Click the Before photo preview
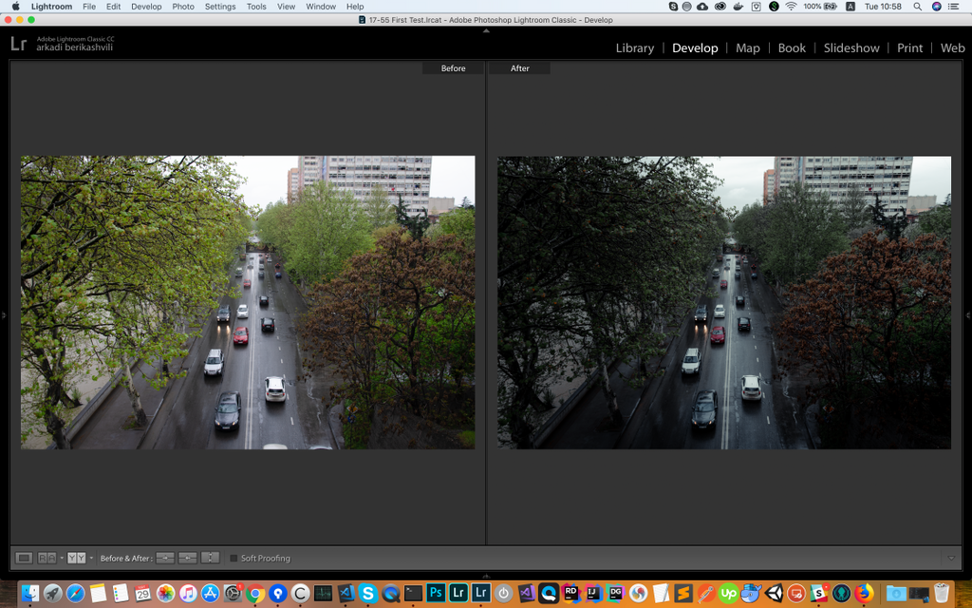The image size is (972, 608). click(x=248, y=302)
